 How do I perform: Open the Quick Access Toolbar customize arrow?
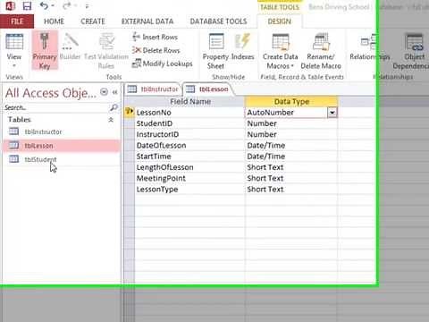click(87, 6)
